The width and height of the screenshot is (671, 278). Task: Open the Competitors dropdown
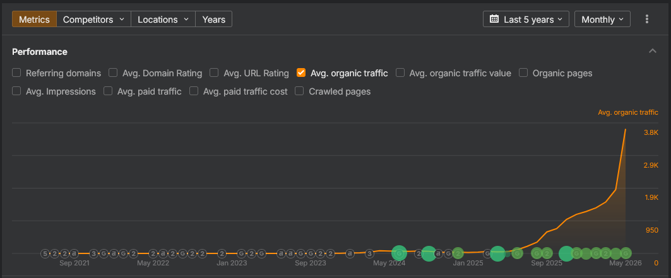point(93,19)
